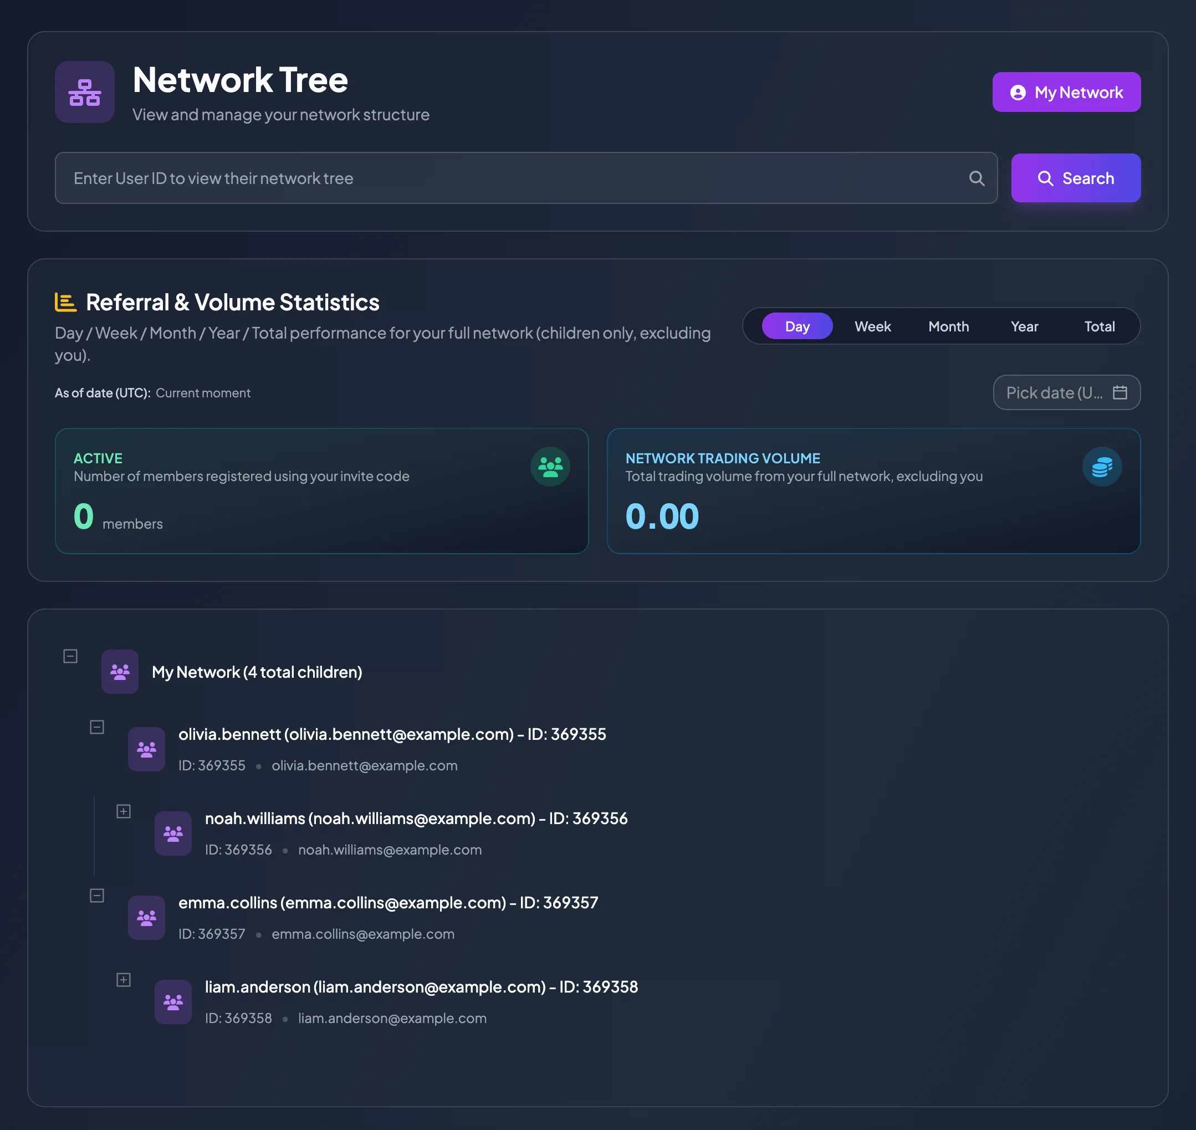Screen dimensions: 1196x1130
Task: Select olivia.bennett ID: 369355 title row
Action: (x=392, y=734)
